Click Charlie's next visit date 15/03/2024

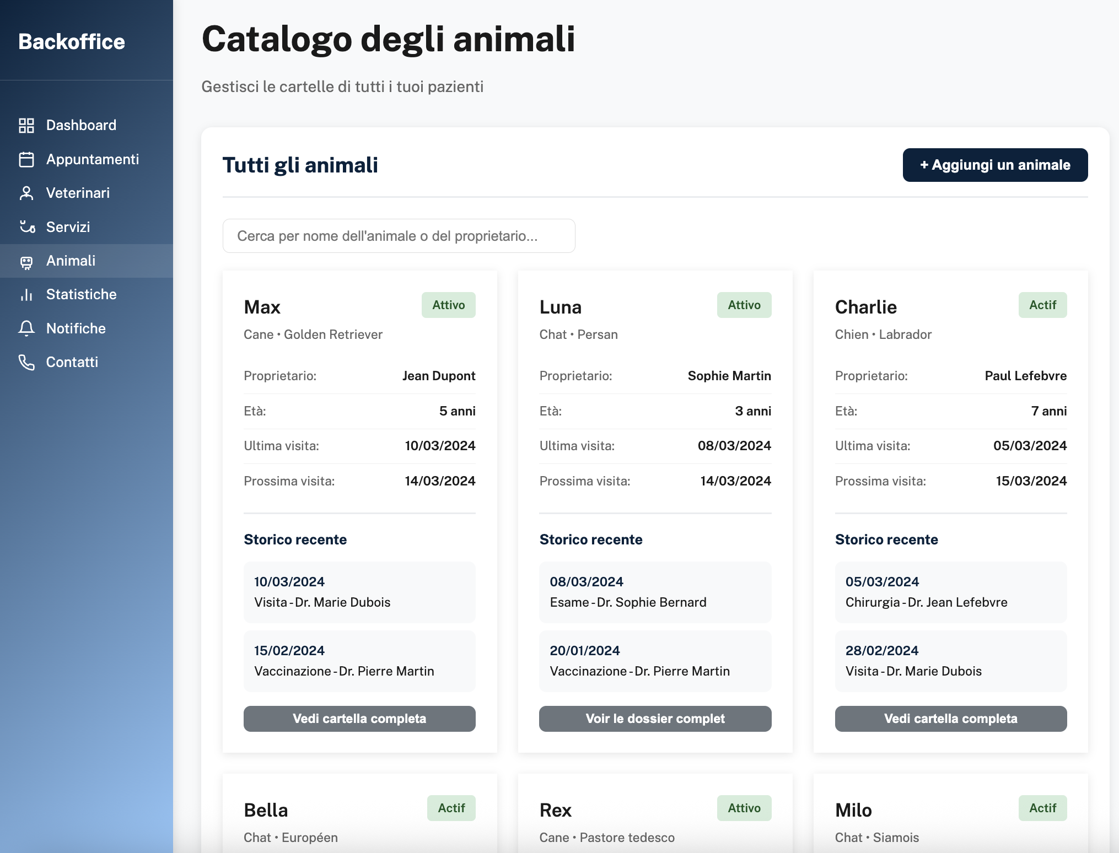click(x=1031, y=481)
